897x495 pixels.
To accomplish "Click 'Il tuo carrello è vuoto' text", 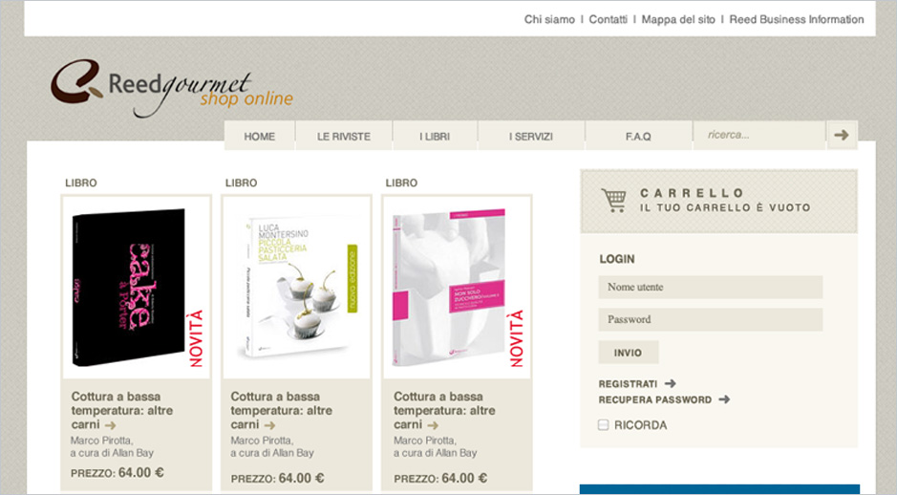I will point(725,207).
